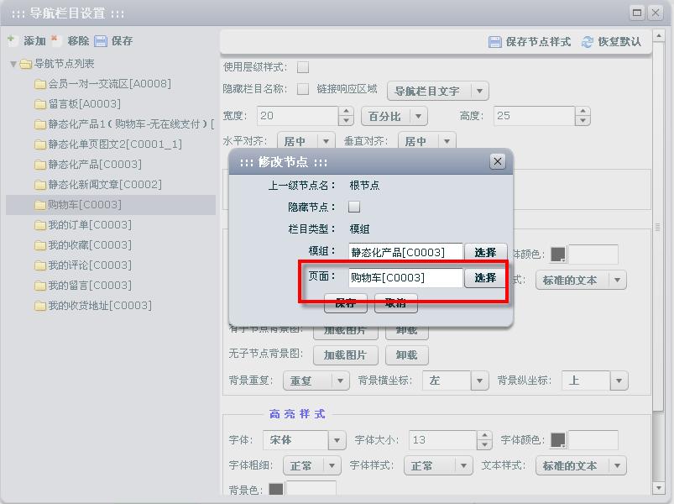
Task: Click the 字体大小 spinner up arrow
Action: (x=484, y=435)
